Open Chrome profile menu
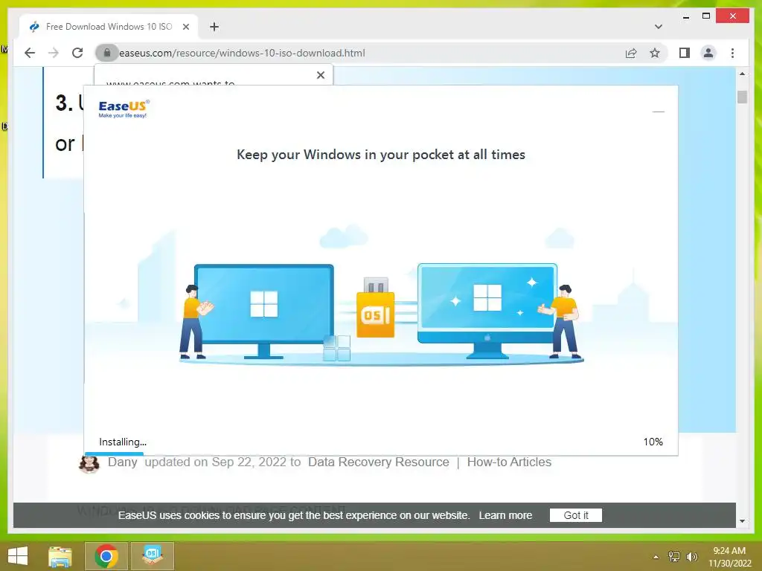 [708, 53]
